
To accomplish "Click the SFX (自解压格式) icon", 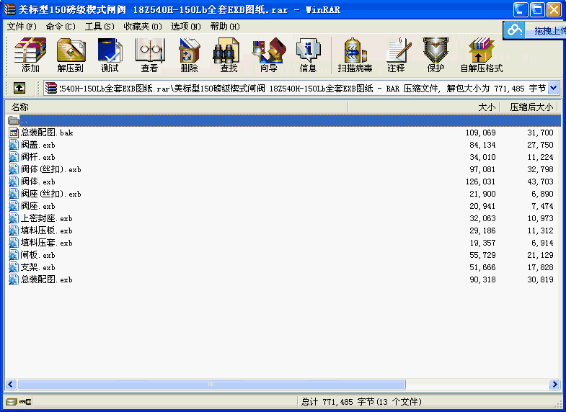I will coord(481,55).
